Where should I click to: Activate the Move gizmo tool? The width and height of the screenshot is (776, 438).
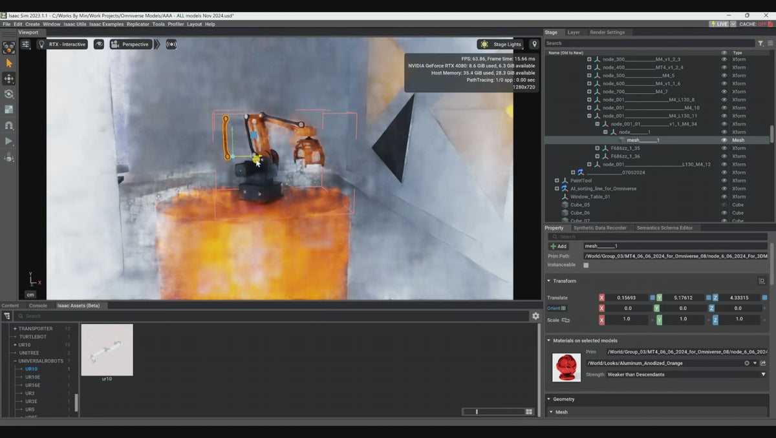(x=9, y=78)
